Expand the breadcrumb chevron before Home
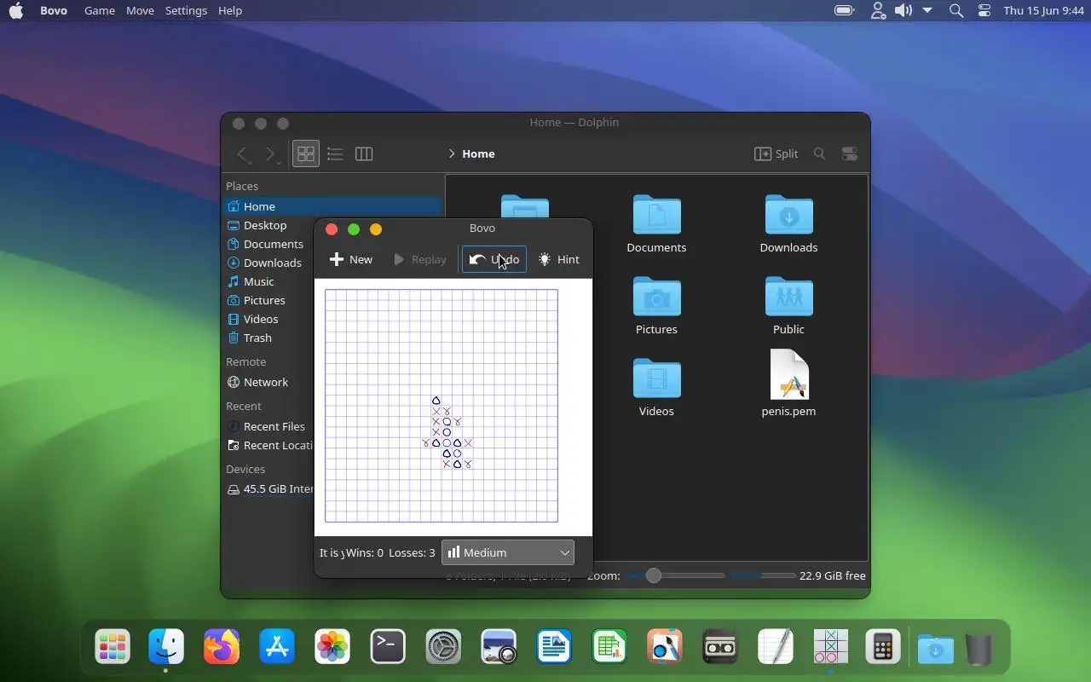This screenshot has width=1091, height=682. coord(452,153)
